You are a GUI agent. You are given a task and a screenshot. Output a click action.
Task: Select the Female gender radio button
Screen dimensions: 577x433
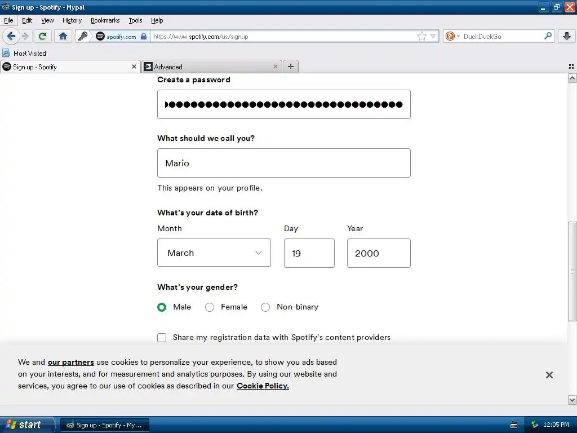210,307
